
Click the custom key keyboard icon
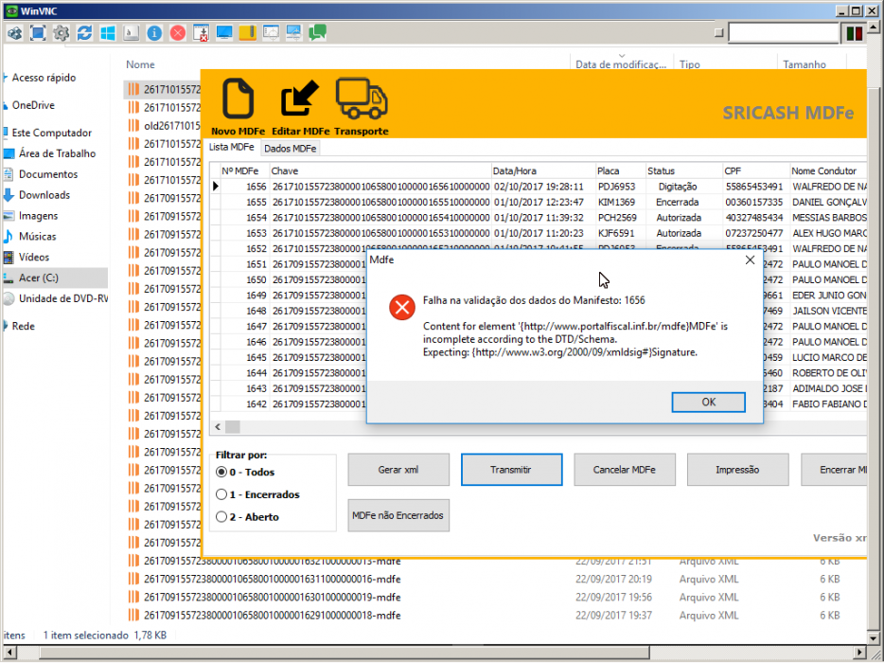point(131,33)
